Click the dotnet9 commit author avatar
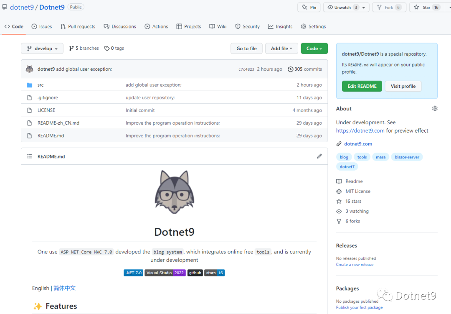This screenshot has height=314, width=451. click(29, 69)
